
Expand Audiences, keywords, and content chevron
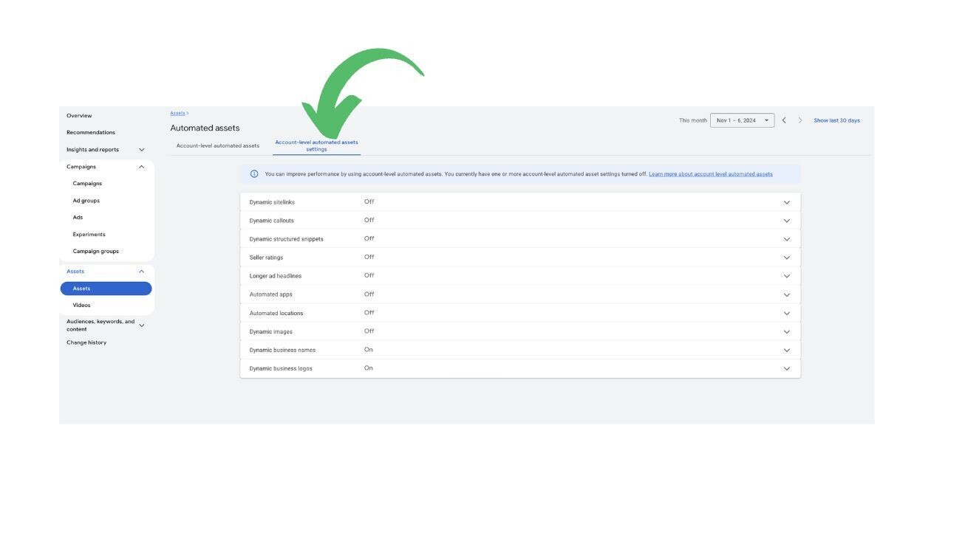click(142, 325)
